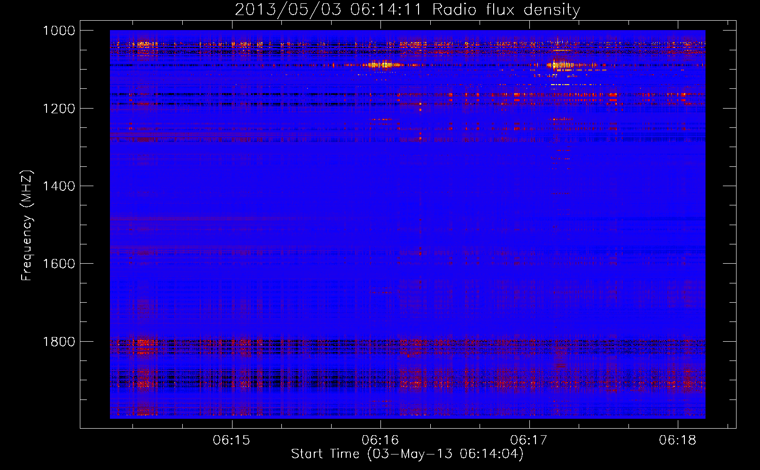Click the 'Start Time (03-May-13 06:14:04)' x-axis label
760x470 pixels.
(407, 454)
